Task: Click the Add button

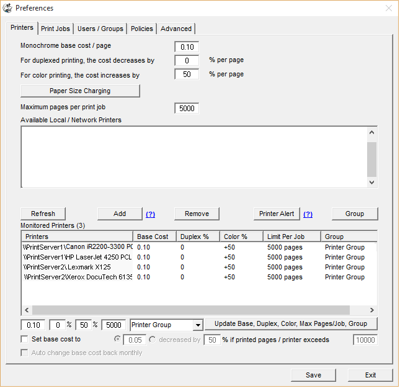Action: pyautogui.click(x=120, y=214)
